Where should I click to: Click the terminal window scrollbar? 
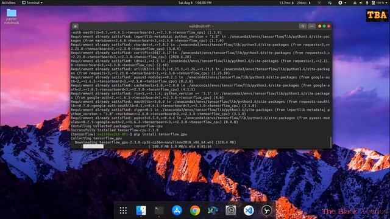(x=330, y=142)
